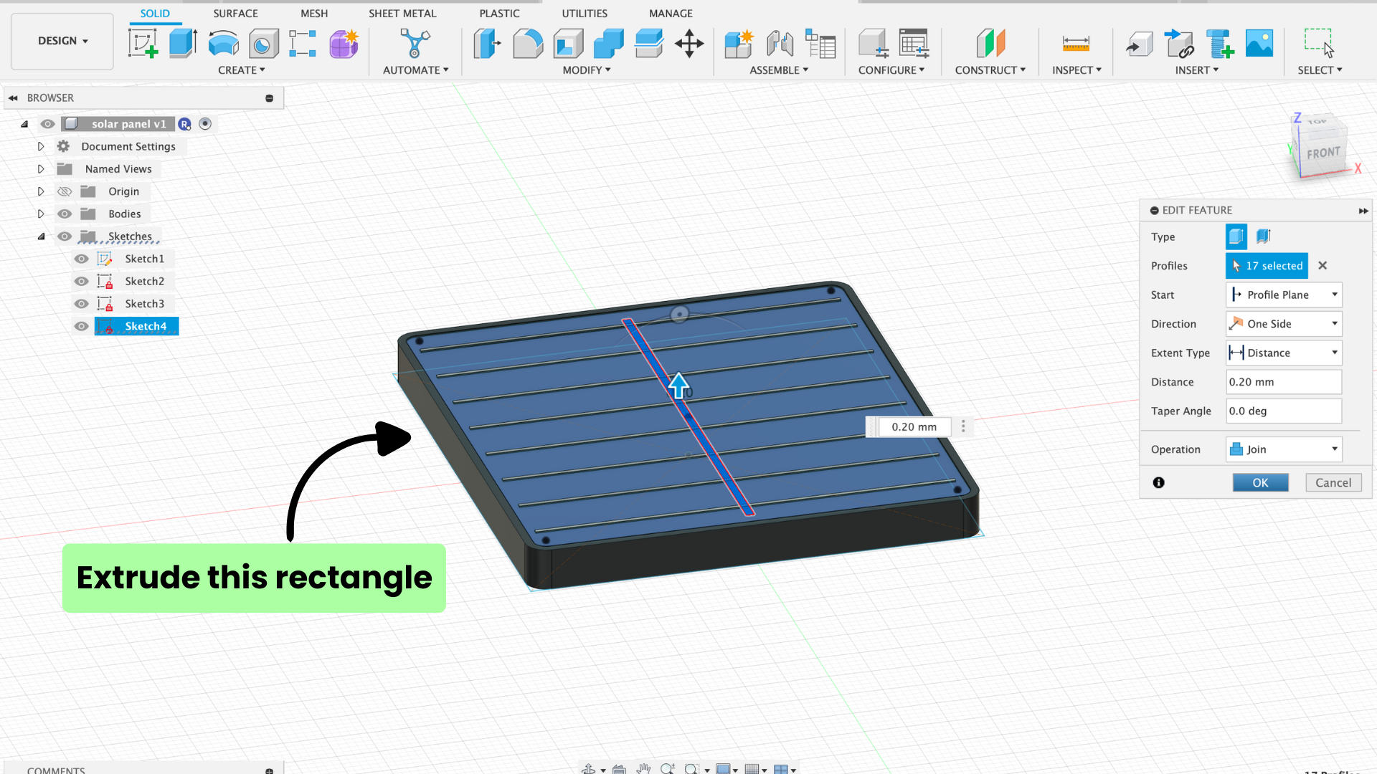1377x774 pixels.
Task: Select the Joint tool
Action: (x=780, y=44)
